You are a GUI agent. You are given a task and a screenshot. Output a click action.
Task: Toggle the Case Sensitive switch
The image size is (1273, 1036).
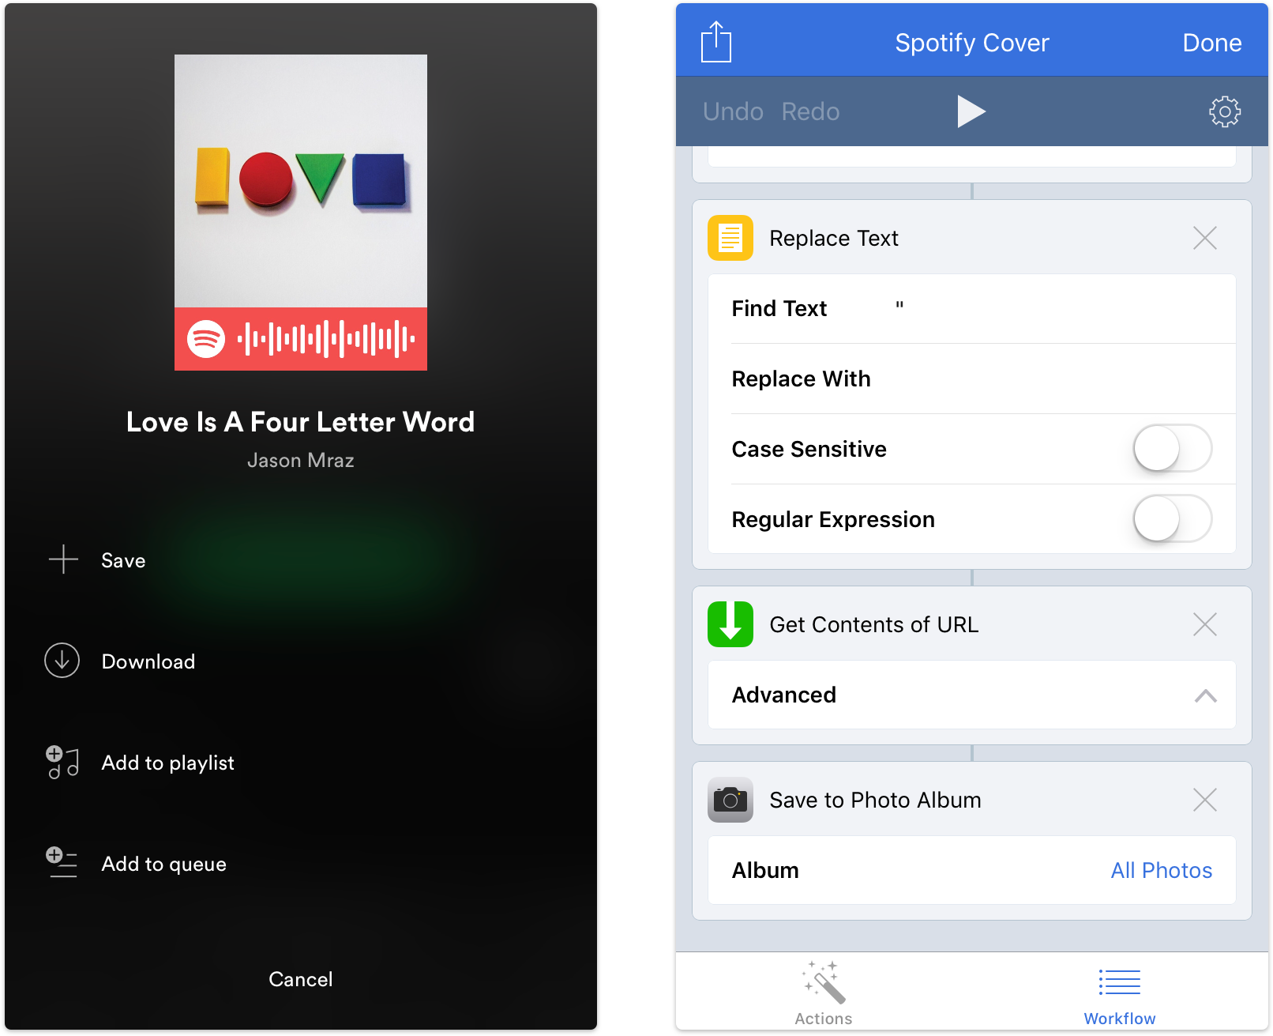(x=1173, y=449)
